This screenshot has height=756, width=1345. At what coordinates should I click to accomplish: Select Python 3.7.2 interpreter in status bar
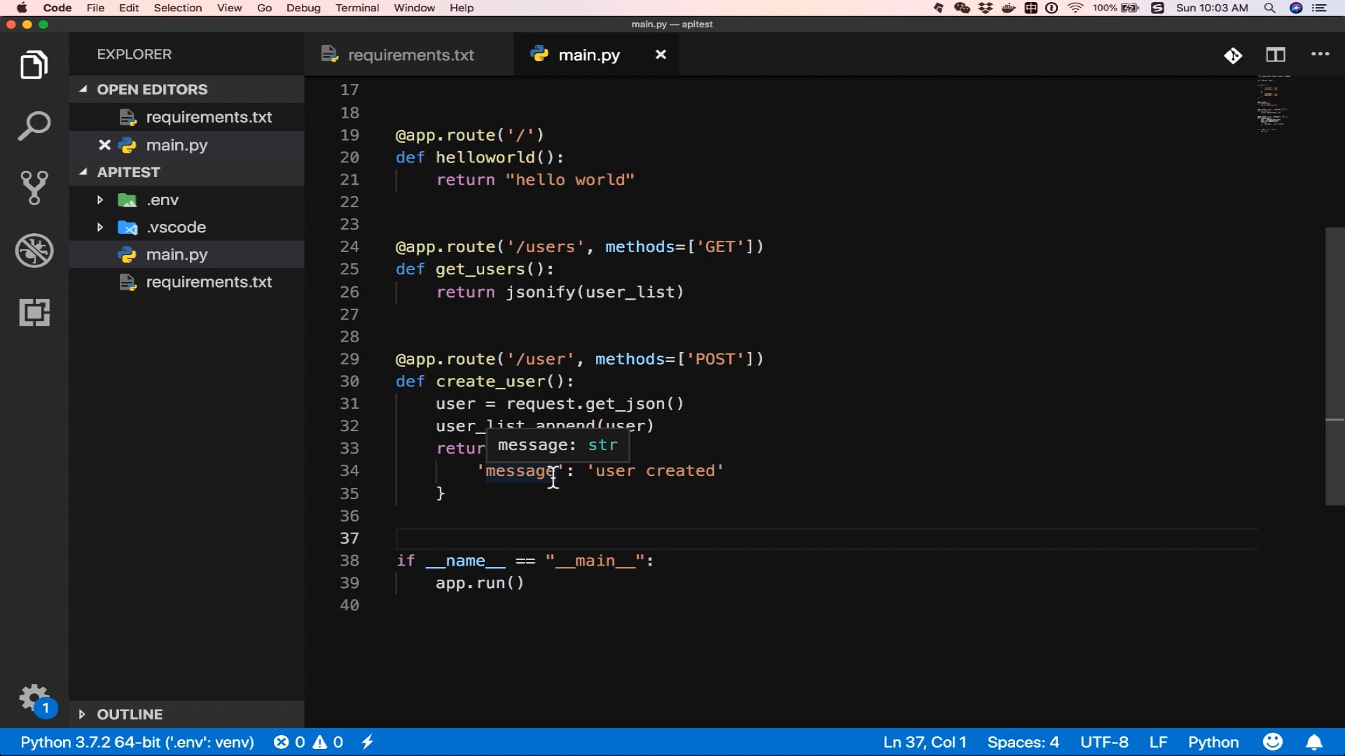click(137, 742)
